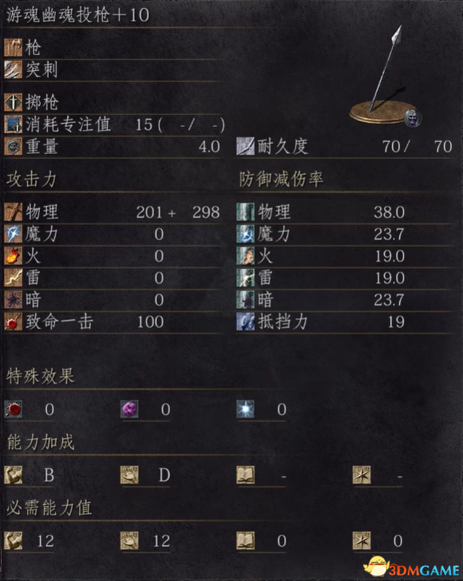Click the stability 抵挡力 shield icon

click(245, 322)
